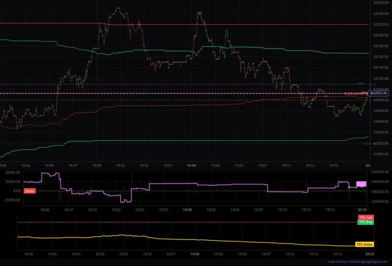Click the 62060.00 price axis label
The width and height of the screenshot is (392, 266).
(380, 111)
